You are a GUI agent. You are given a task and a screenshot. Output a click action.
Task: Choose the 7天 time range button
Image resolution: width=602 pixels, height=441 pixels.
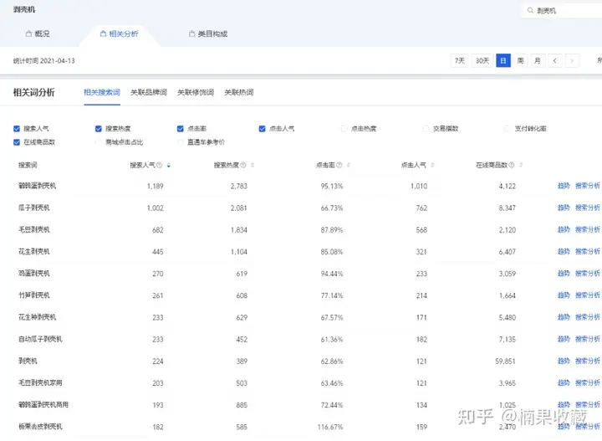460,61
